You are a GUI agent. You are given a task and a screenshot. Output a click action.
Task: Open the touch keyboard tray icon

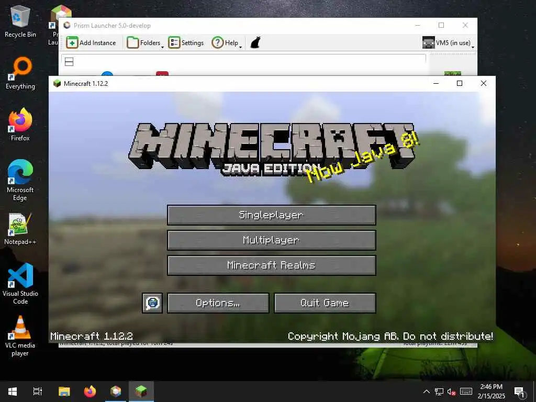[466, 392]
